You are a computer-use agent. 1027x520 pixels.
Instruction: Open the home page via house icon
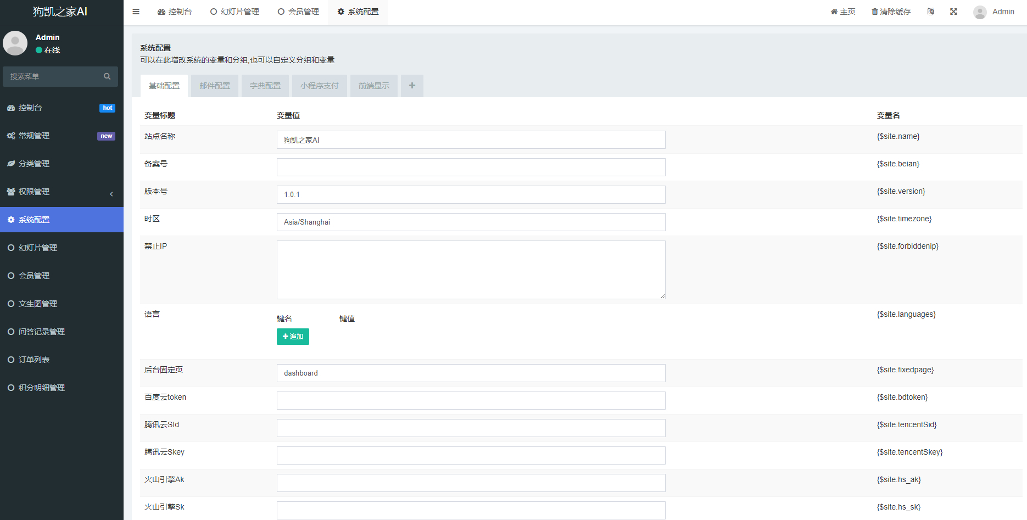tap(834, 12)
